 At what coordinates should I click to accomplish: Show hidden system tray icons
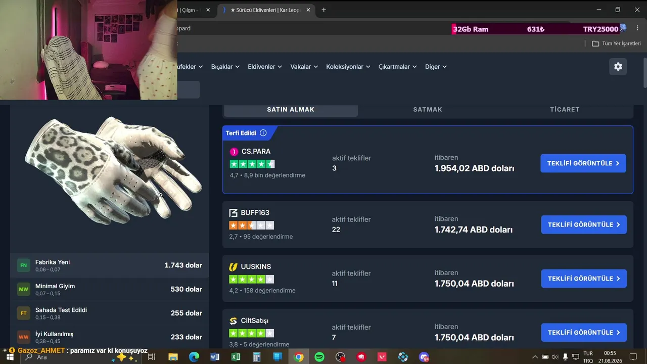535,357
